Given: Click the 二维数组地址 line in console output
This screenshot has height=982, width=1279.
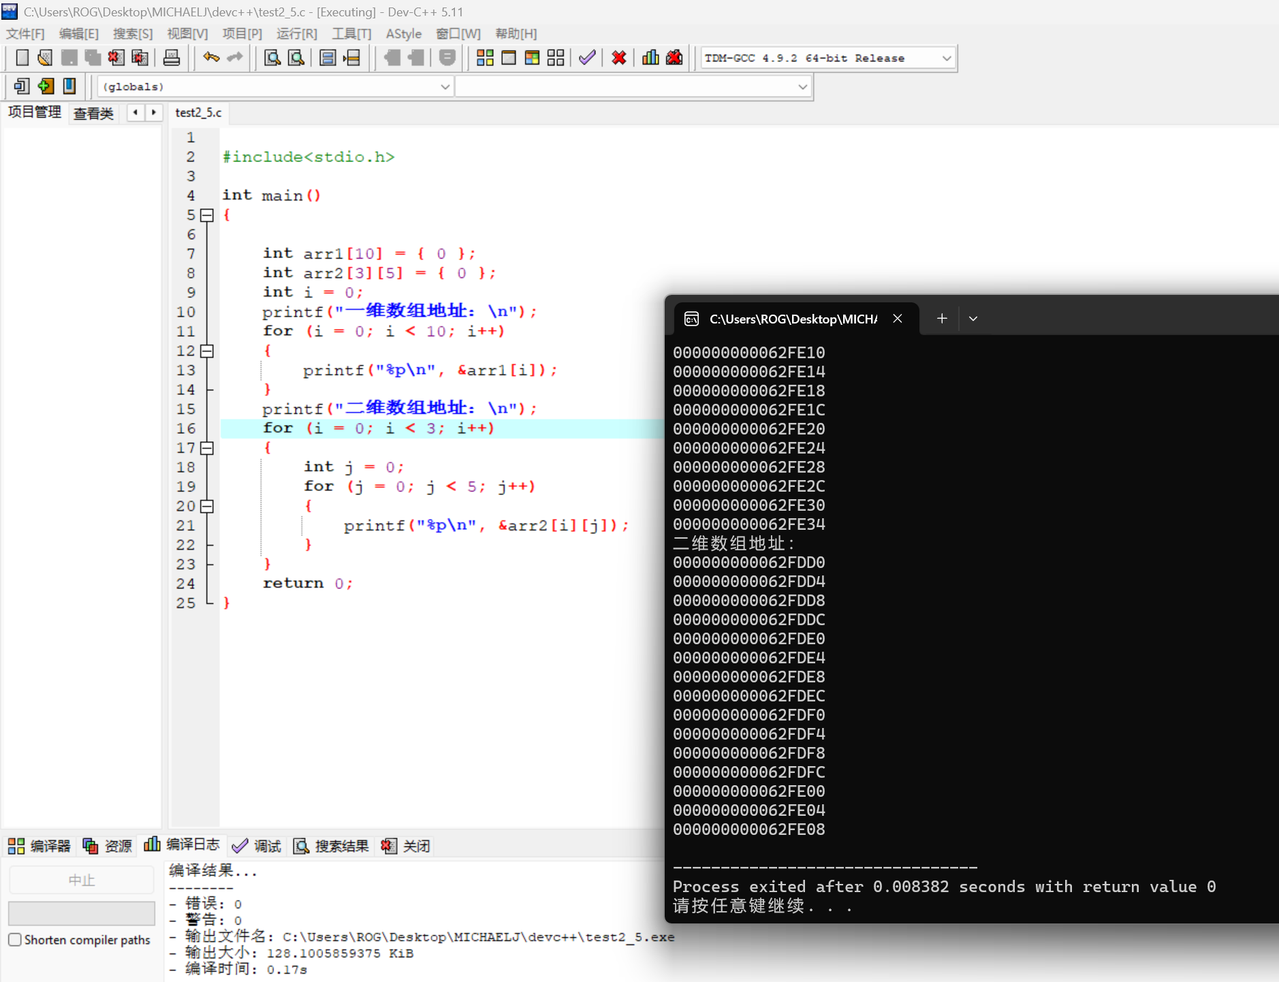Looking at the screenshot, I should [x=734, y=543].
